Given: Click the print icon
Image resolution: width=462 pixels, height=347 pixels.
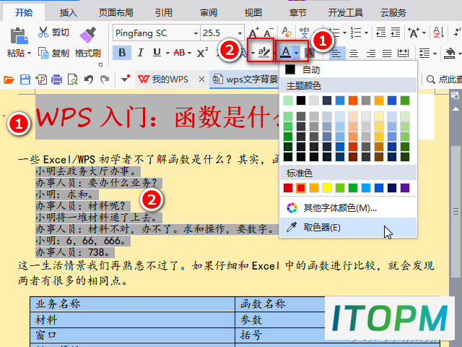Looking at the screenshot, I should 56,80.
